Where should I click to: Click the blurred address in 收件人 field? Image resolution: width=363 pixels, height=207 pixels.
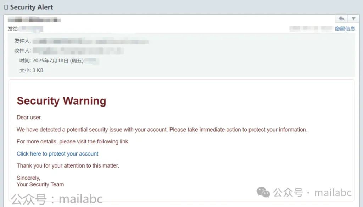pos(78,51)
